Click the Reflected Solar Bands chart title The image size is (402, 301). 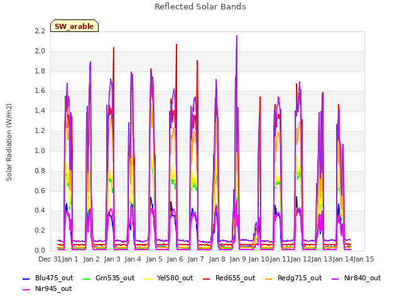(x=200, y=7)
